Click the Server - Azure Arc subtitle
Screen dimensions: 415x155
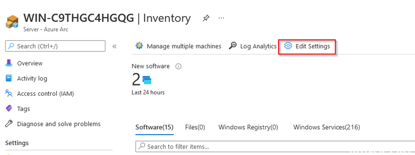click(x=45, y=30)
